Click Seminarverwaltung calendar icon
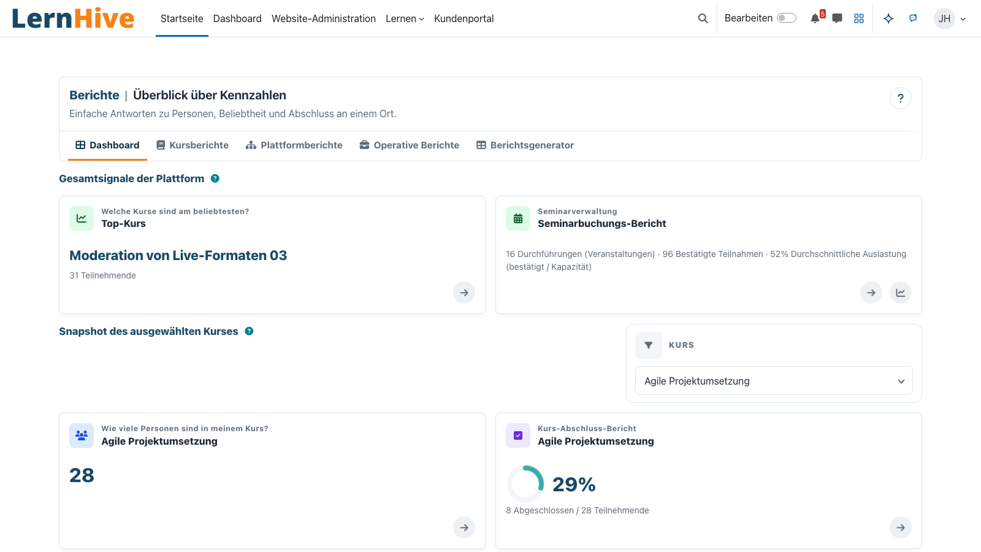981x552 pixels. (x=518, y=218)
